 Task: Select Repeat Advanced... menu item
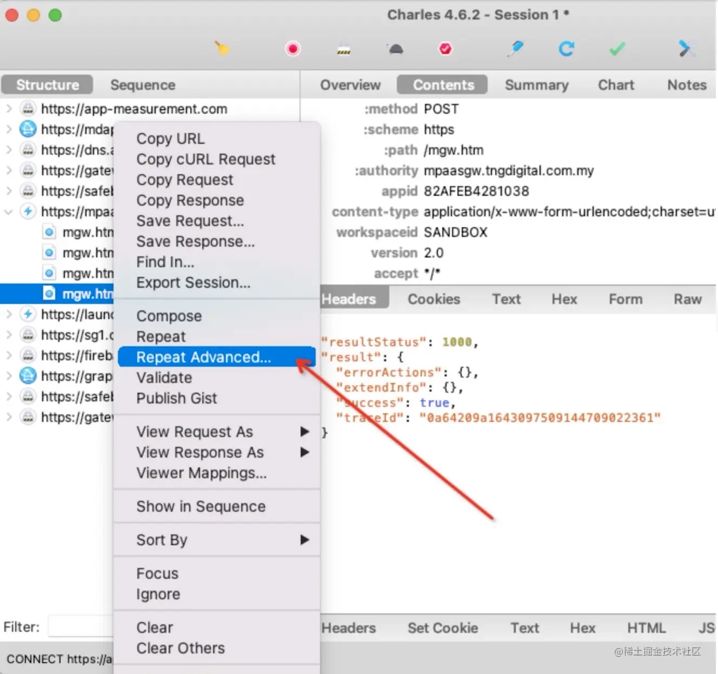(x=217, y=357)
